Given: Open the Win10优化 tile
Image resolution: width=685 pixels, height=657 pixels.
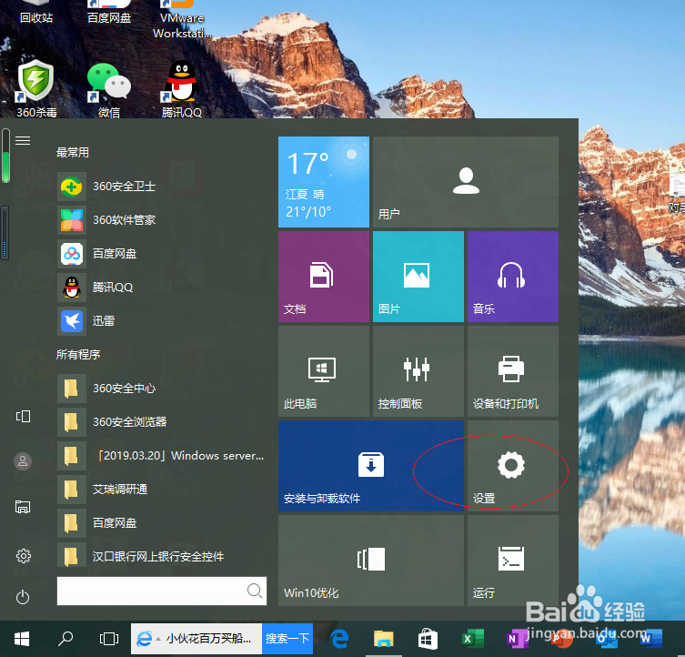Looking at the screenshot, I should pos(371,561).
